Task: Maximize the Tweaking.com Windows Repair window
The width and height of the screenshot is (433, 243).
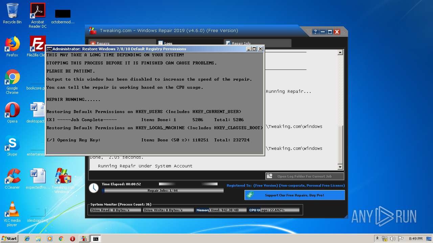Action: pos(330,32)
